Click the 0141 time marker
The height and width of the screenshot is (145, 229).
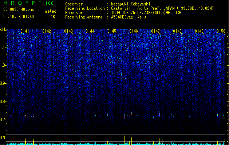25,31
